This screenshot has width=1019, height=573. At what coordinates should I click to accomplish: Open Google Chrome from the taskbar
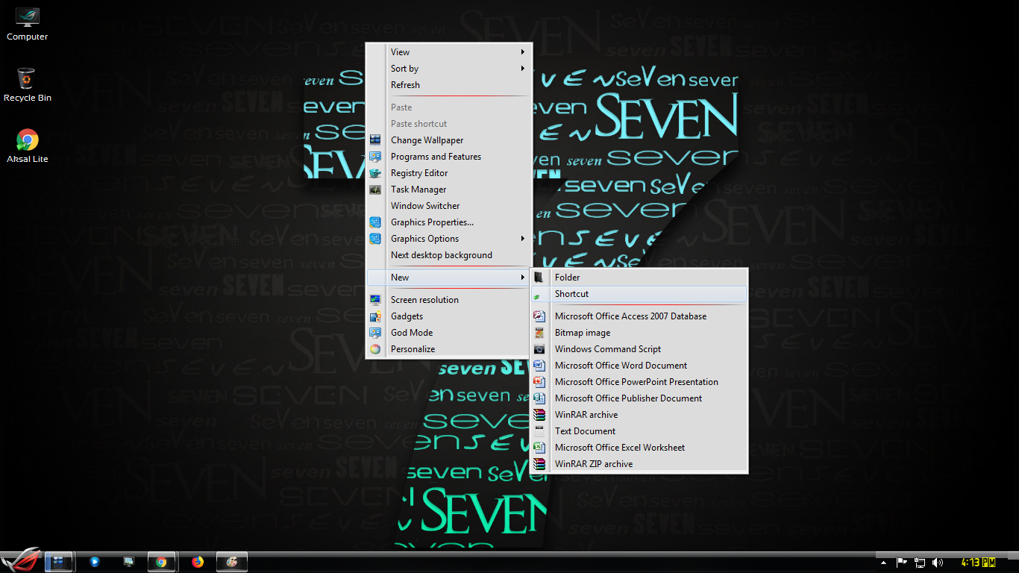(x=163, y=562)
